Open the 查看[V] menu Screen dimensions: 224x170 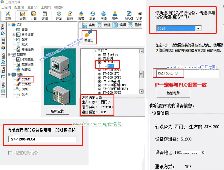[32, 7]
